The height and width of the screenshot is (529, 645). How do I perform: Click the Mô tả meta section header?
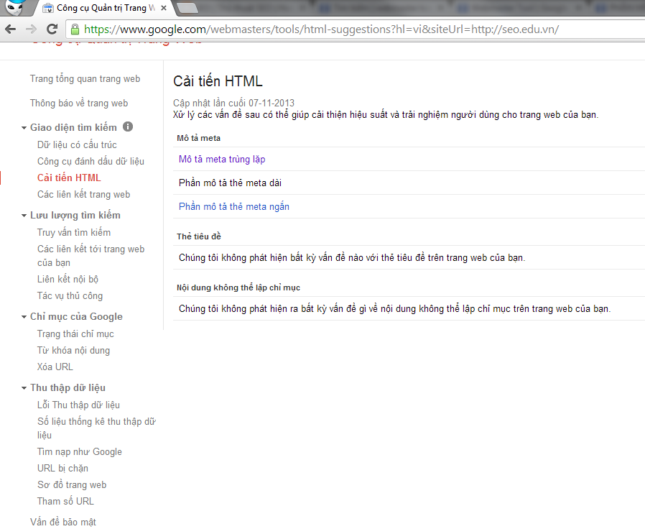coord(198,138)
